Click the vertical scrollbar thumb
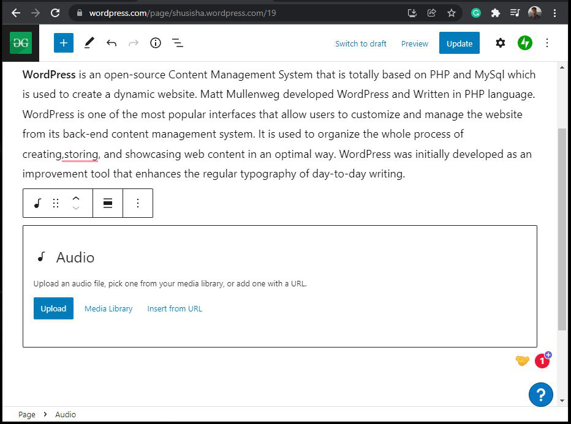The image size is (571, 424). [562, 229]
